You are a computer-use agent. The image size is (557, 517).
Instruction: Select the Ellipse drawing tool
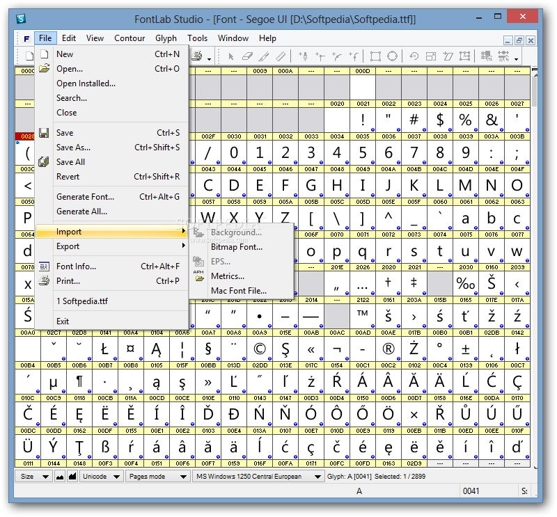392,56
